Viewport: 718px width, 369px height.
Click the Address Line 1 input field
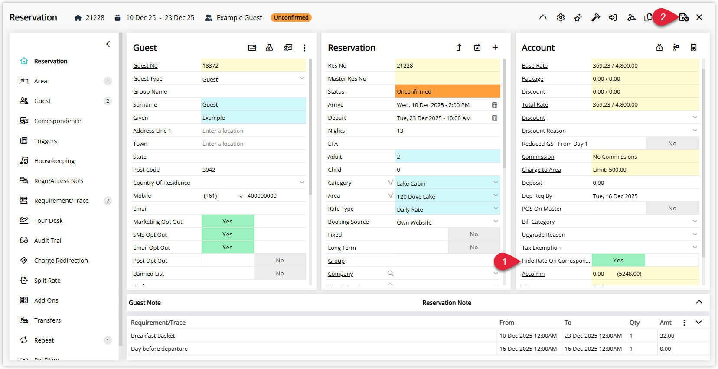254,131
